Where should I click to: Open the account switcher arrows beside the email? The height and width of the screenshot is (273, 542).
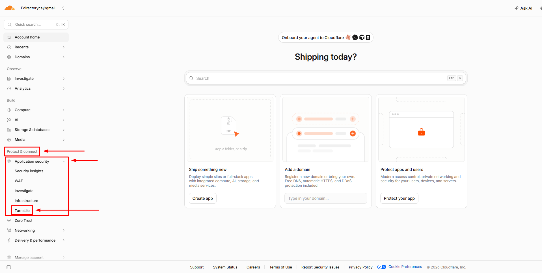[63, 8]
